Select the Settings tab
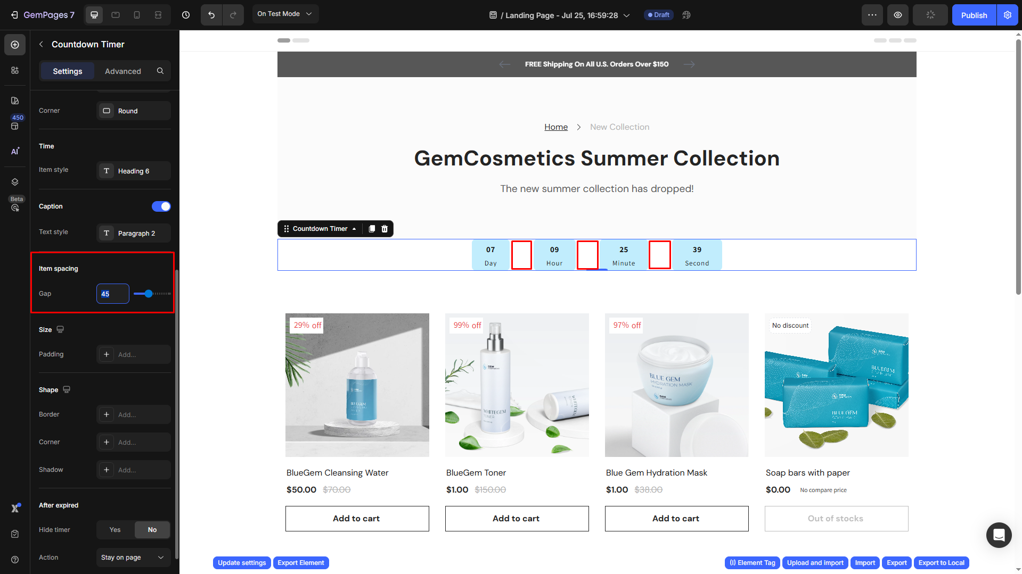Screen dimensions: 1022x574 tap(68, 71)
